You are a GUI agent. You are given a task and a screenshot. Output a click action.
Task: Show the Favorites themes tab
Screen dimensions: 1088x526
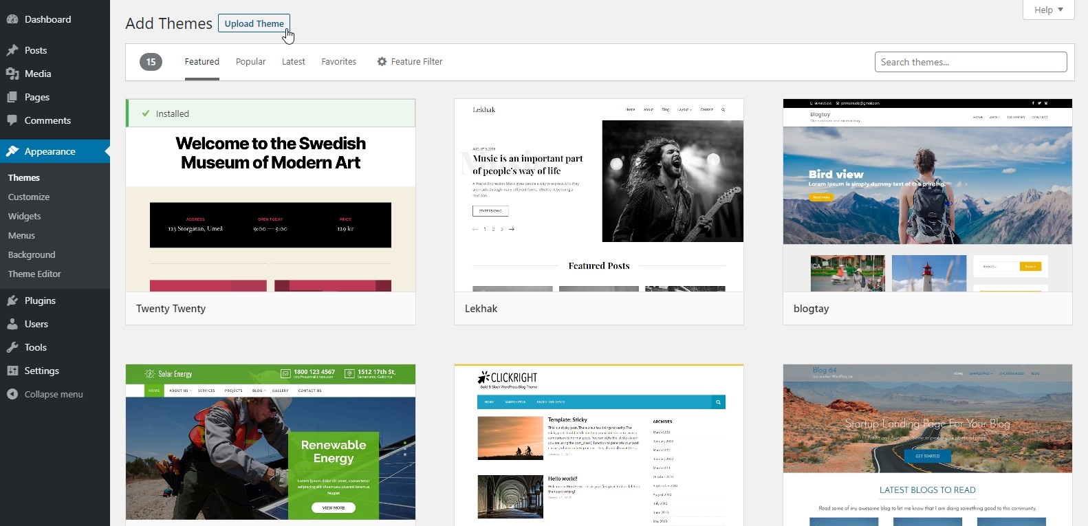(x=338, y=62)
